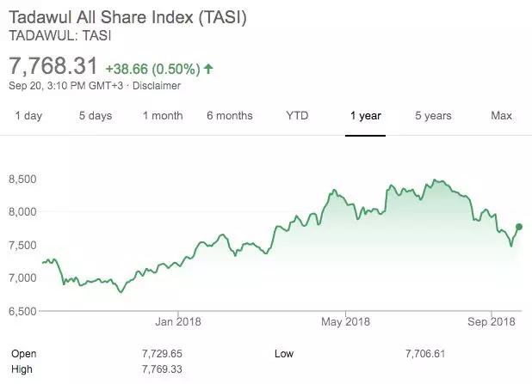Select the Max range tab
Image resolution: width=532 pixels, height=384 pixels.
pos(501,116)
